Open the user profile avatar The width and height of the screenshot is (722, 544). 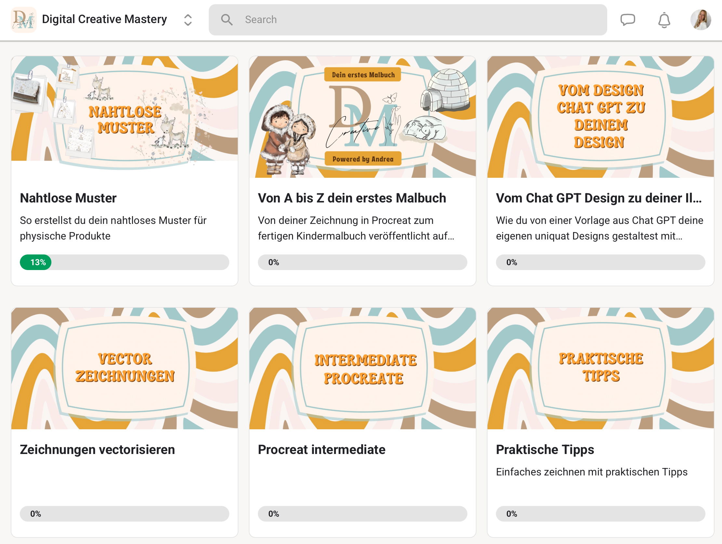(x=701, y=19)
